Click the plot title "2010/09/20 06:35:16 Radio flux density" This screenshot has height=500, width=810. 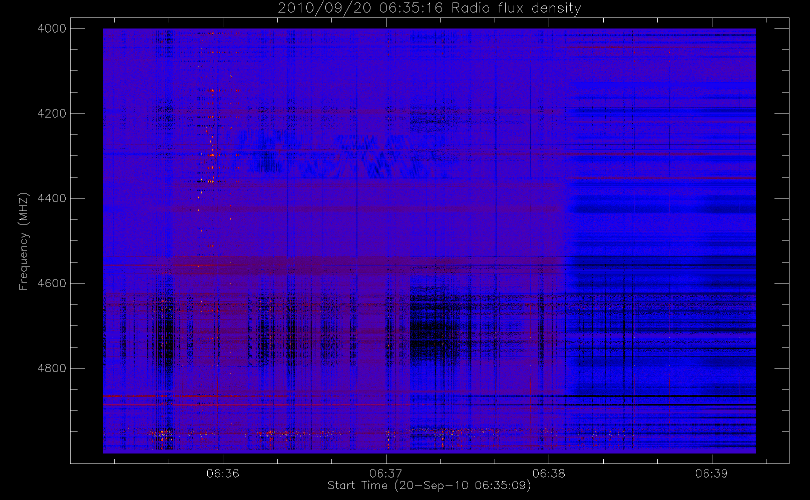pos(429,8)
